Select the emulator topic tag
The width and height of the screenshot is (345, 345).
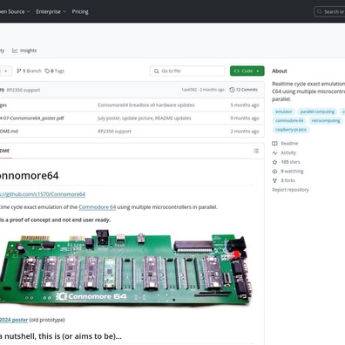[284, 112]
